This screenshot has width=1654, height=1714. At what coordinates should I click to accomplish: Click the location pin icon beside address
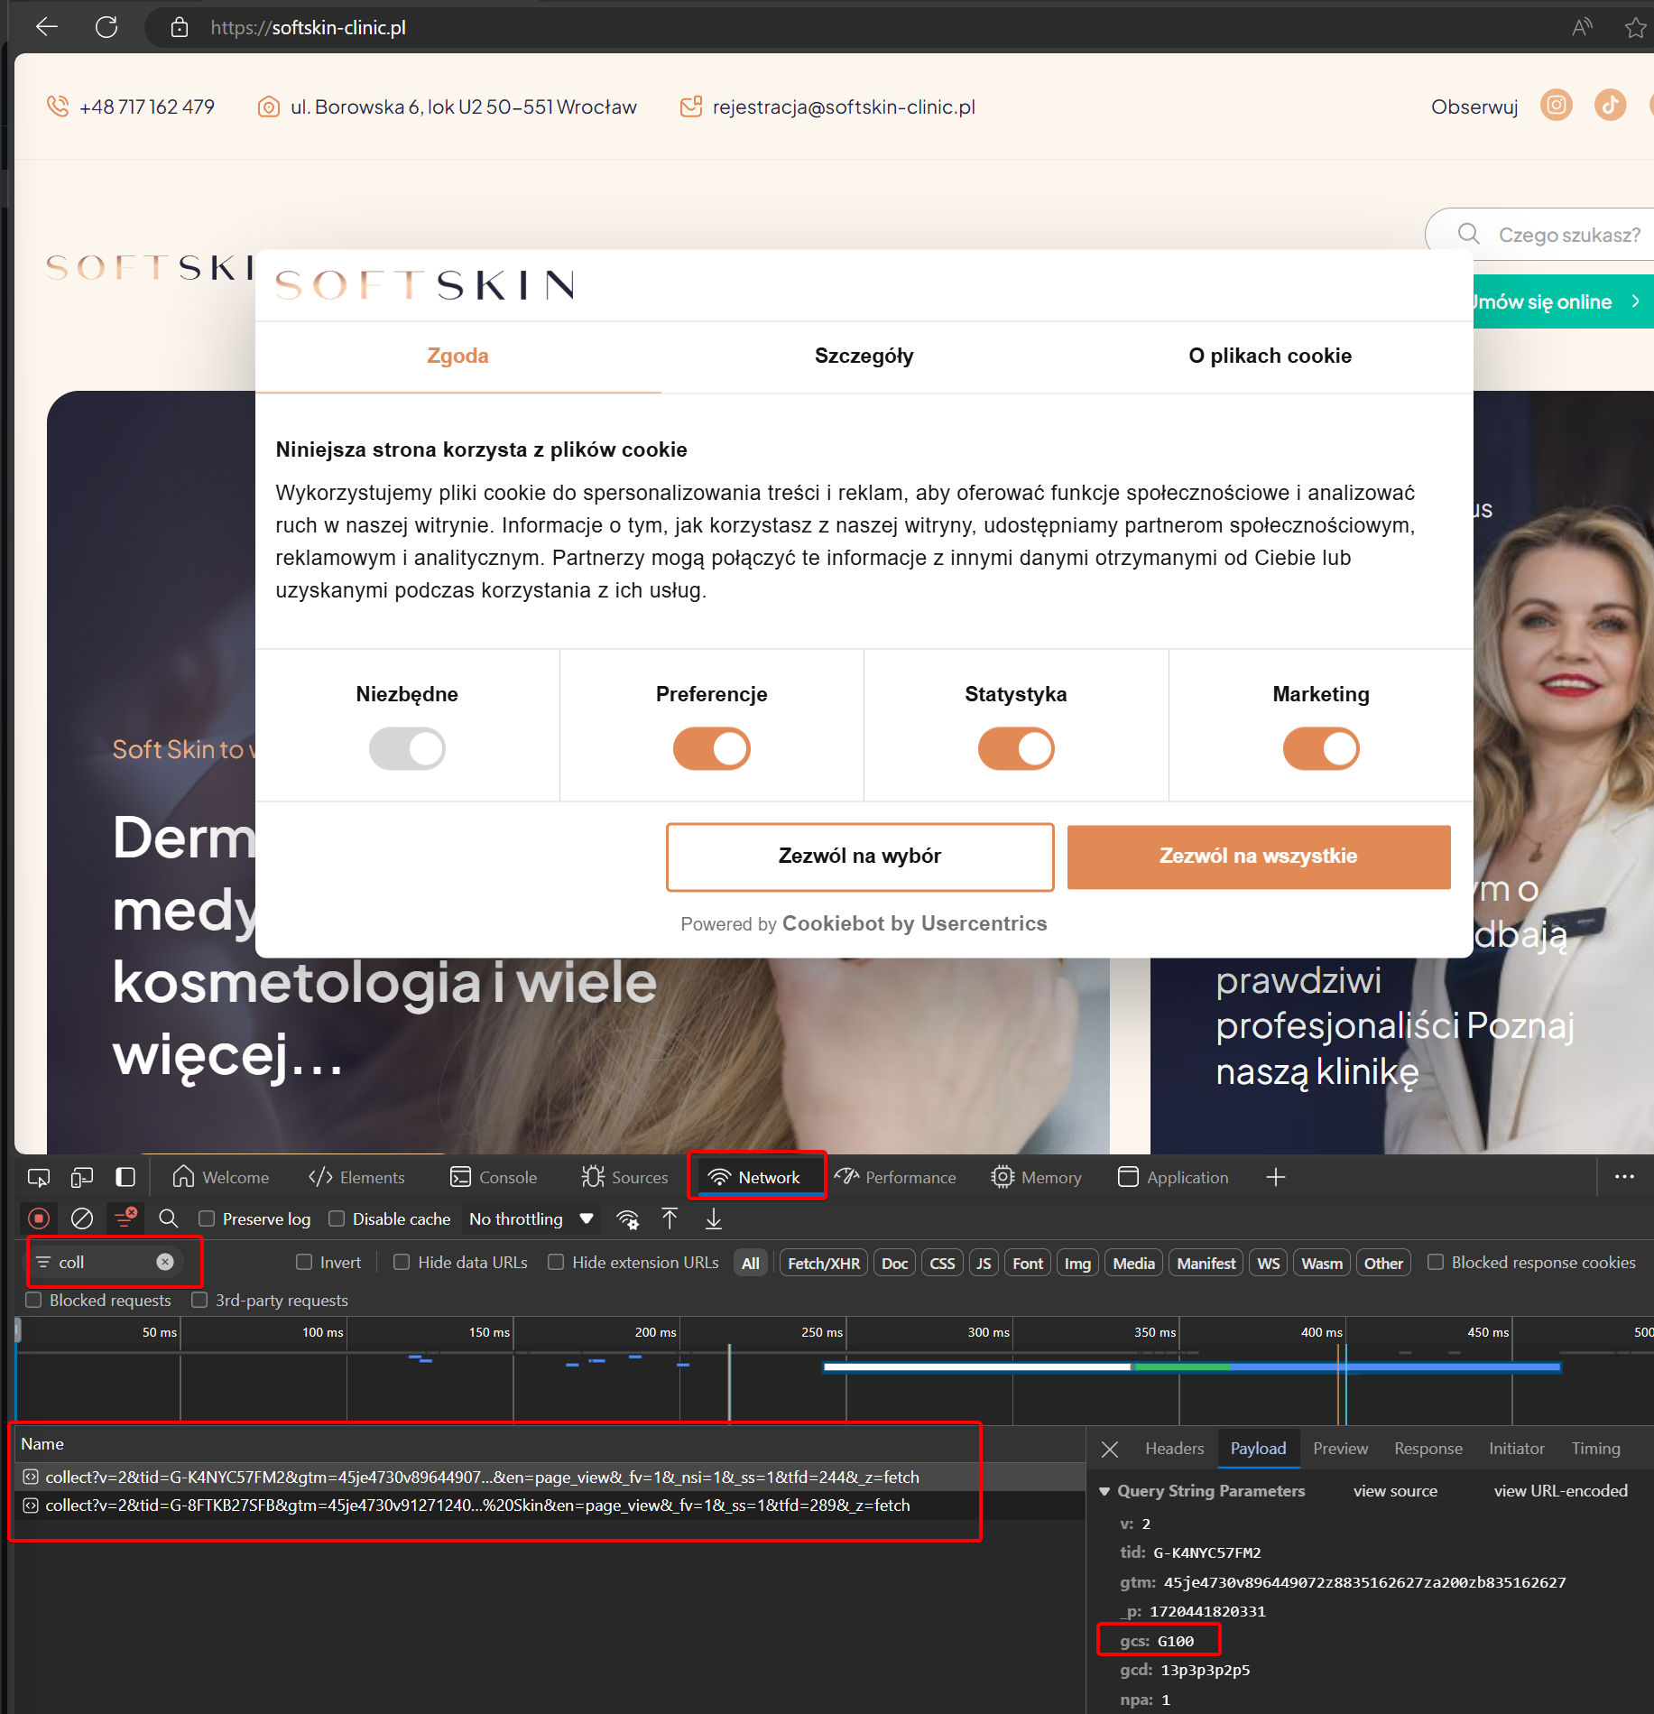268,107
